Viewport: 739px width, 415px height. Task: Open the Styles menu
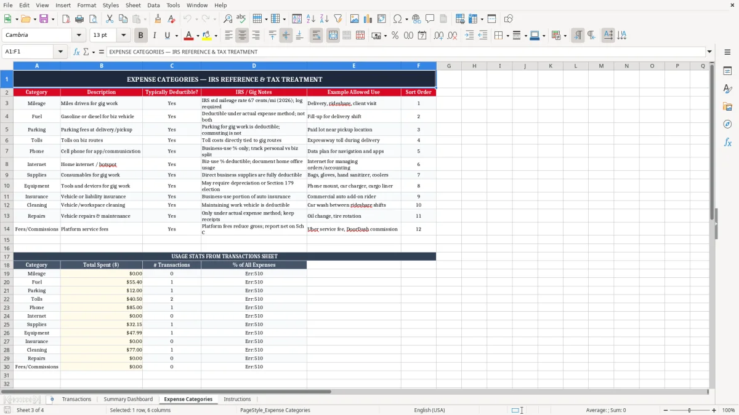click(111, 5)
